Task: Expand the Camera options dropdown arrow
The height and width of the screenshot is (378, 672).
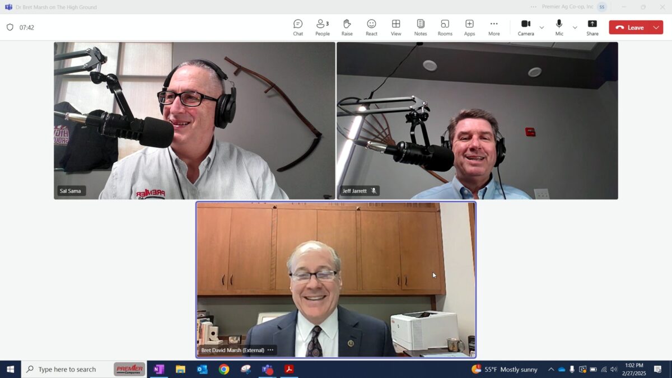Action: [542, 27]
